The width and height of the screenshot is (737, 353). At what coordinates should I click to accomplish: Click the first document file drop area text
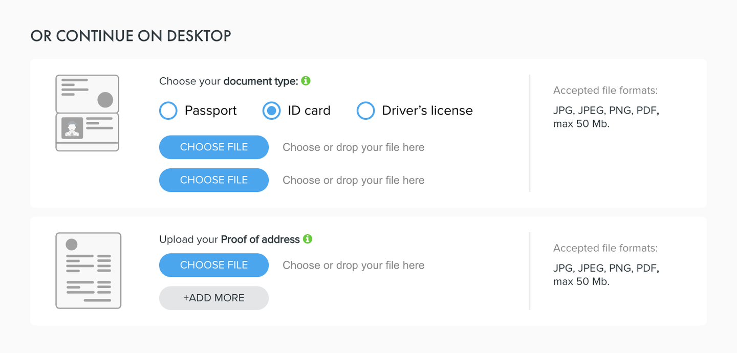pos(353,147)
